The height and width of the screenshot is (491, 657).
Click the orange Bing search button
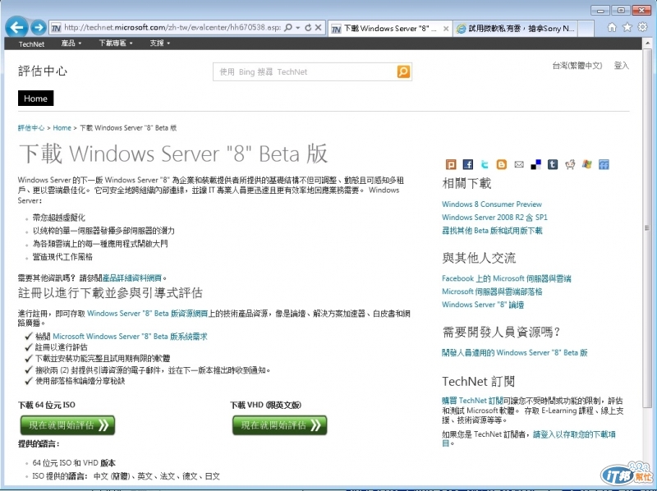coord(403,71)
